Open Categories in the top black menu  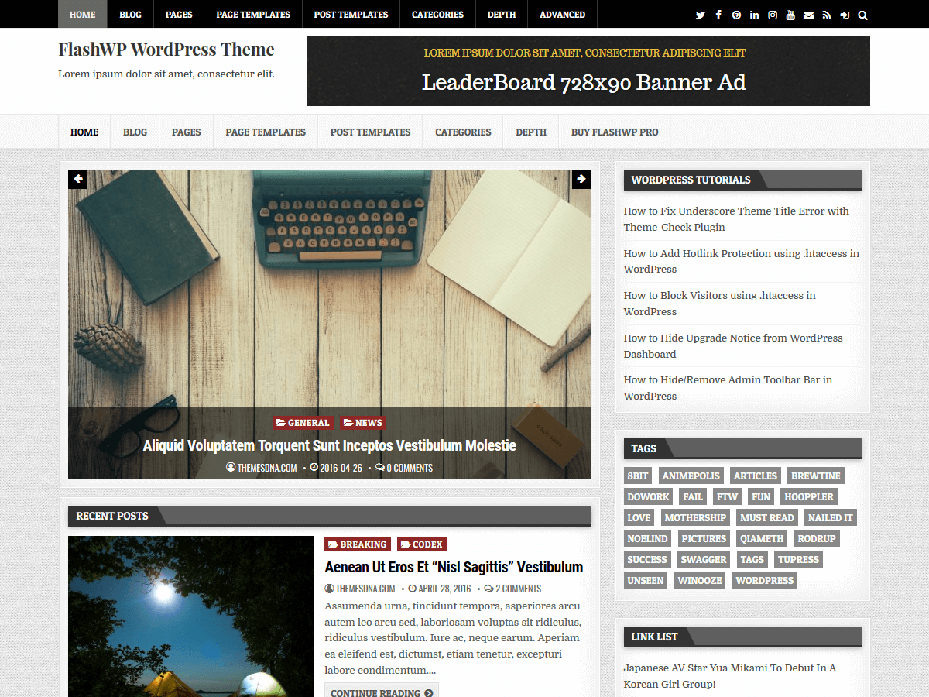tap(437, 15)
